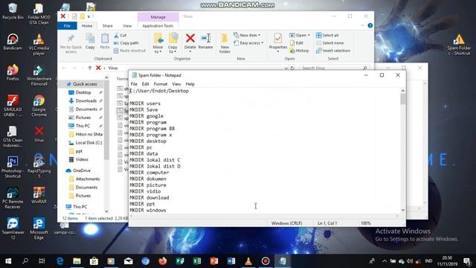Open File Explorer from taskbar

(x=77, y=261)
